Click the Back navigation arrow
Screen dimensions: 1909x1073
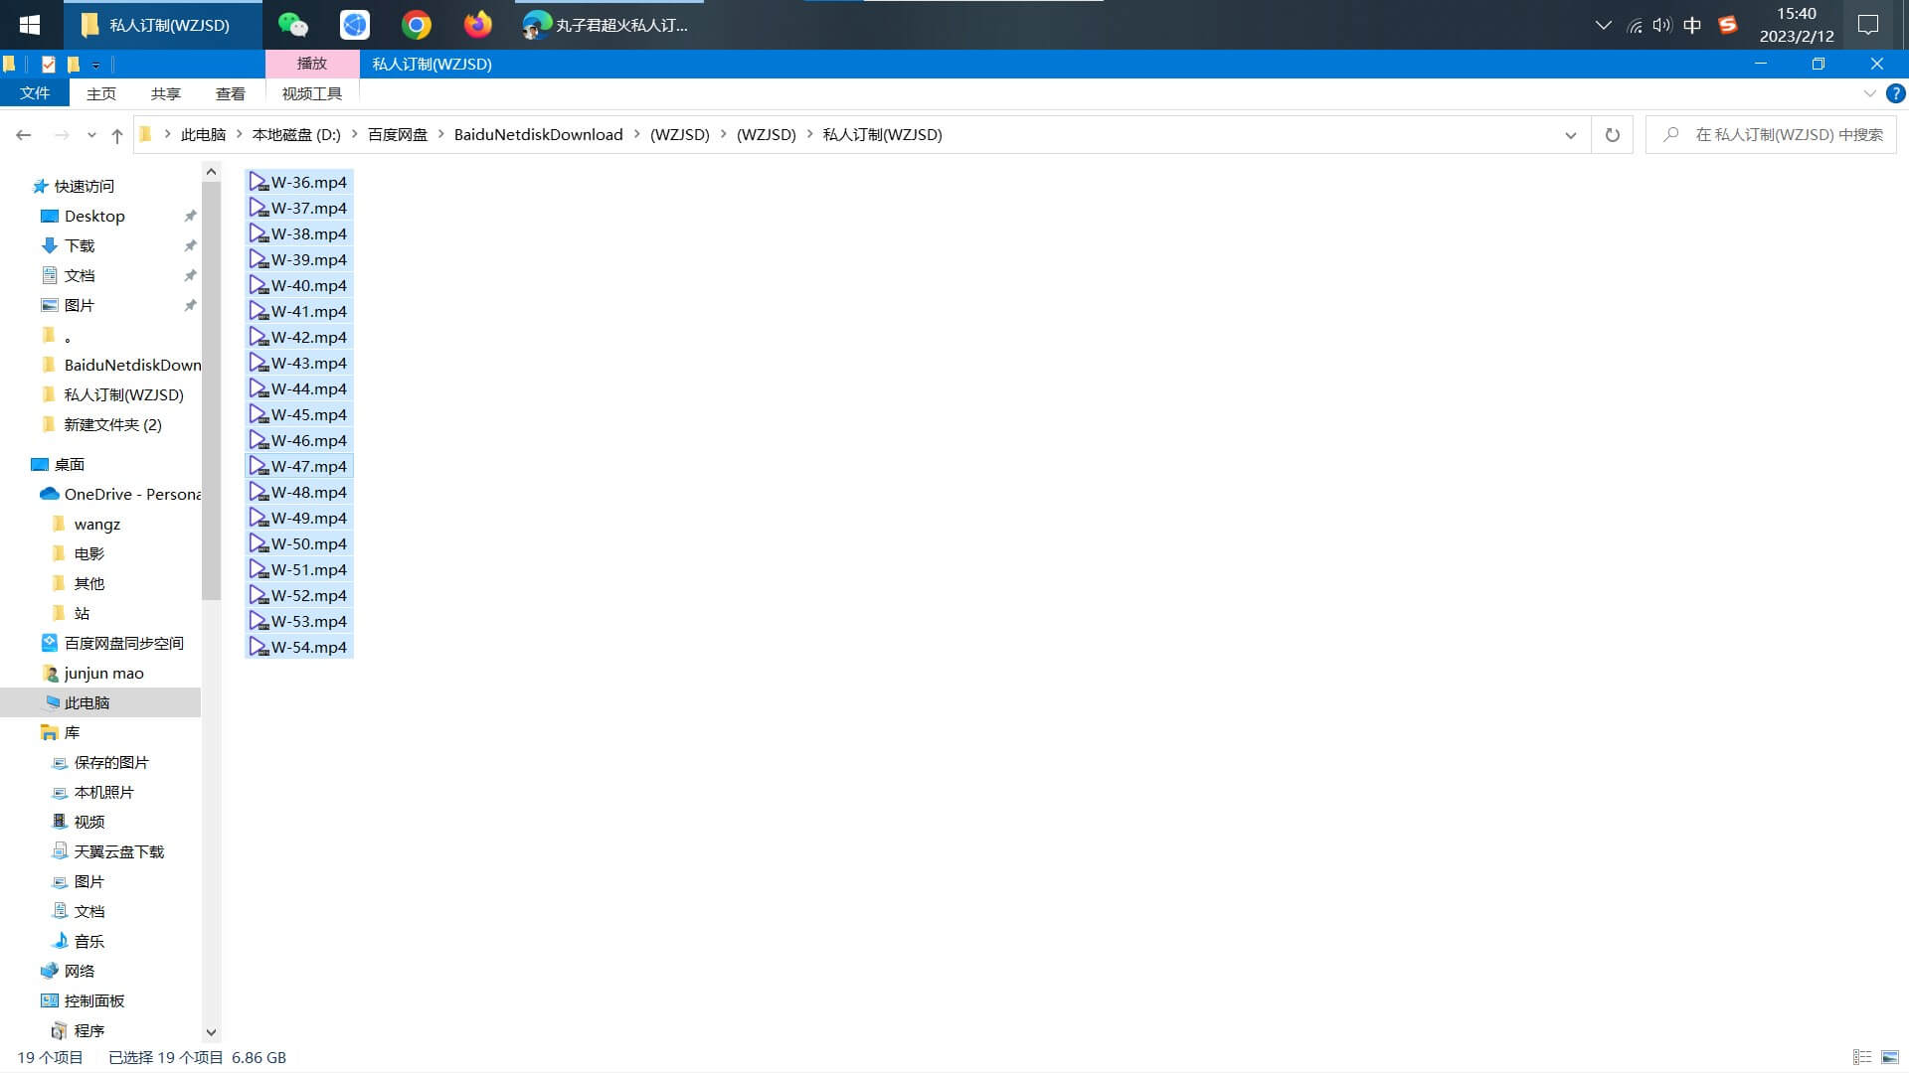click(24, 135)
